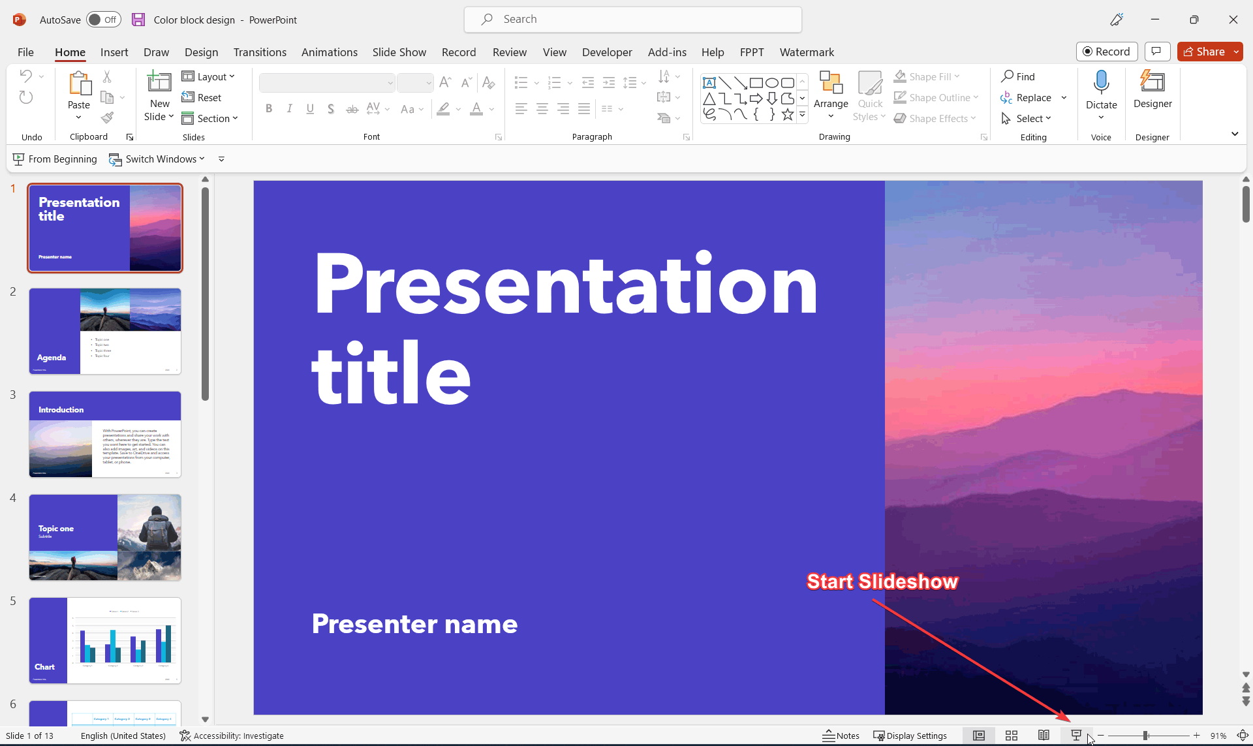Select slide 3 Introduction thumbnail
The height and width of the screenshot is (746, 1253).
(x=105, y=434)
